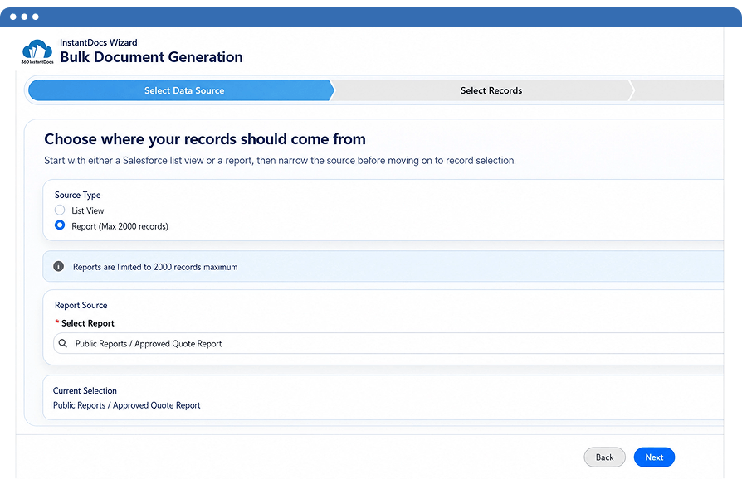Click the required Select Report field label
Viewport: 742px width, 479px height.
tap(85, 323)
